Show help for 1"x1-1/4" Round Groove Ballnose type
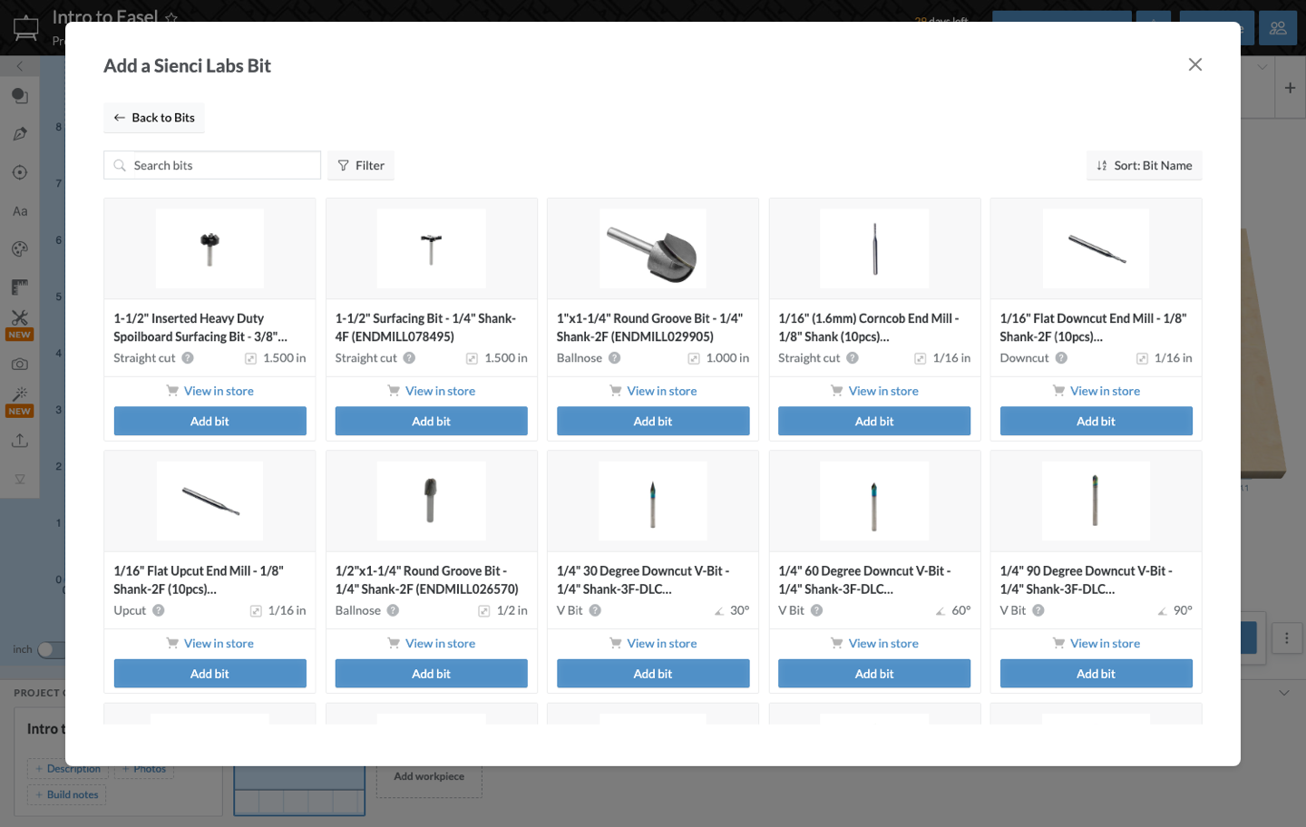This screenshot has width=1306, height=827. (615, 358)
